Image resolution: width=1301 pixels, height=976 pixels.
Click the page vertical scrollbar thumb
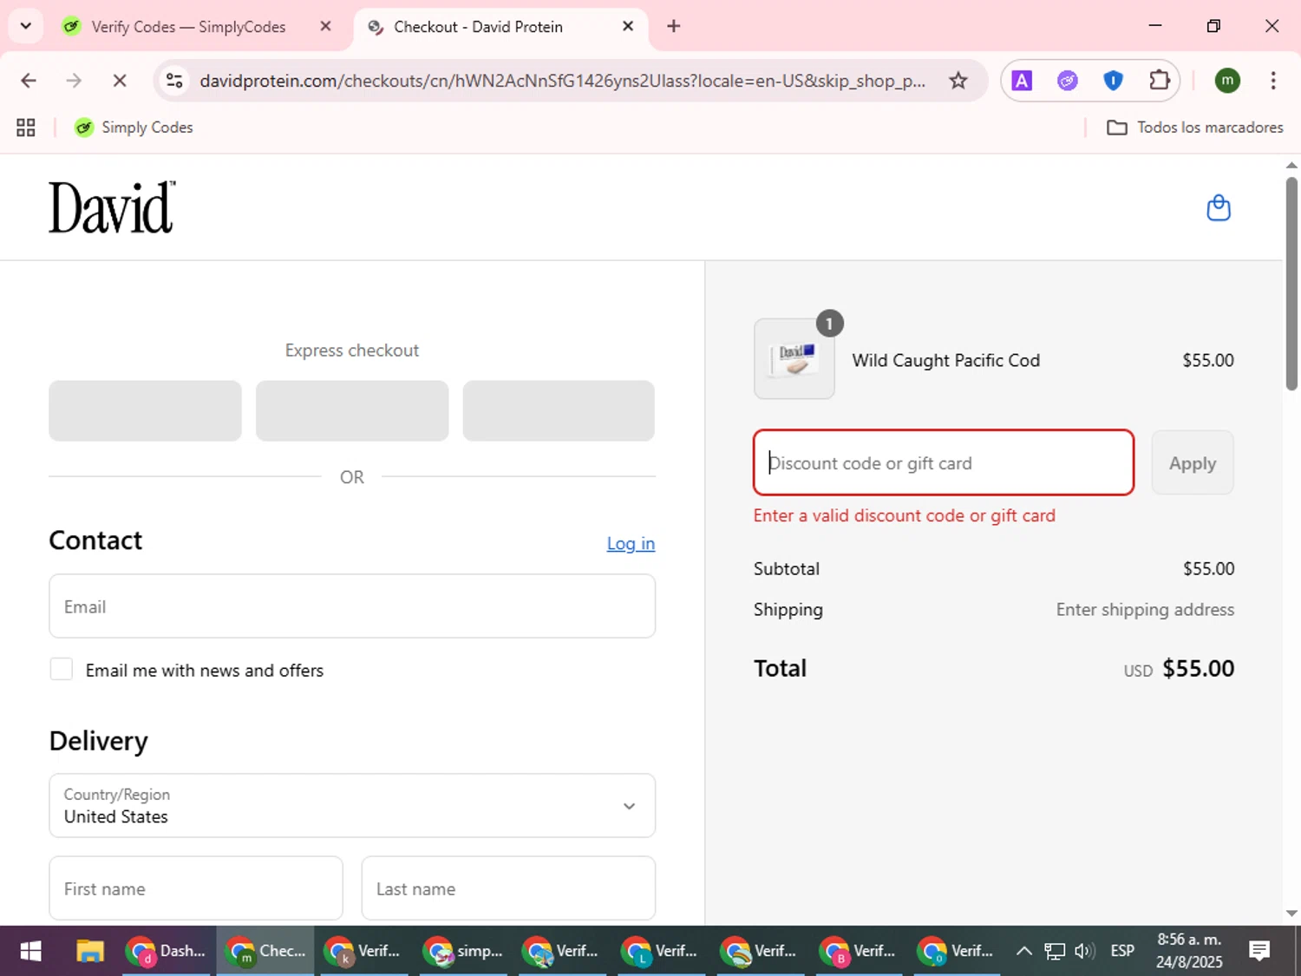coord(1291,284)
